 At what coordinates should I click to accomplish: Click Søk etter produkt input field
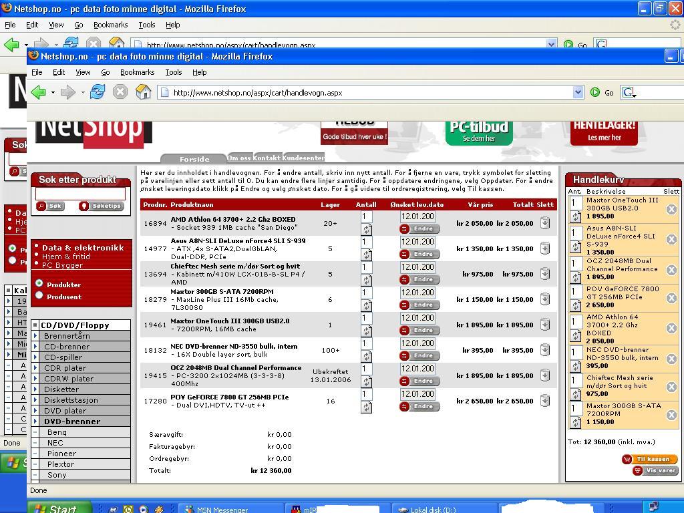tap(80, 194)
